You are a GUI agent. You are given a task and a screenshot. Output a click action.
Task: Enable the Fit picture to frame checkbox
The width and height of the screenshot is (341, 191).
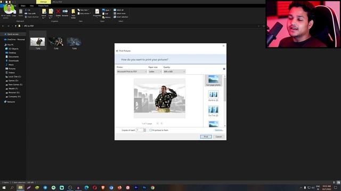coord(150,130)
